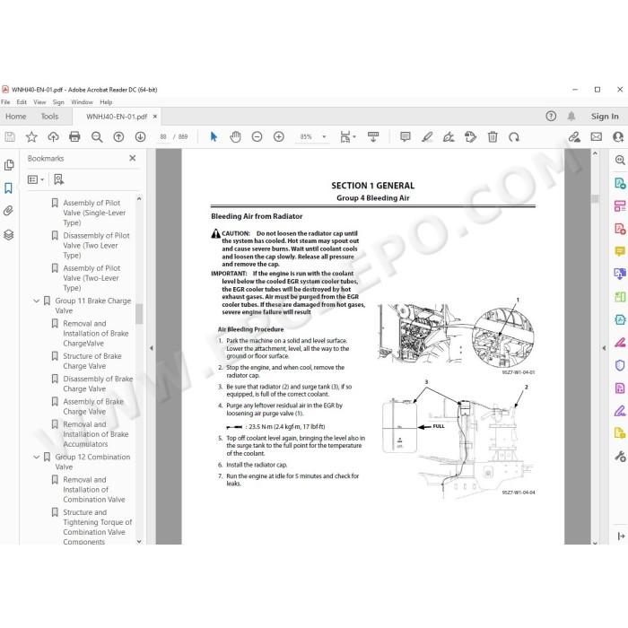
Task: Print the document with the printer icon
Action: [74, 137]
